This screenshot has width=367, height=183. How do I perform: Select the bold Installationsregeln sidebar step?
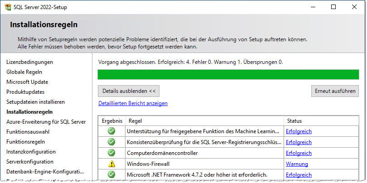[x=29, y=112]
